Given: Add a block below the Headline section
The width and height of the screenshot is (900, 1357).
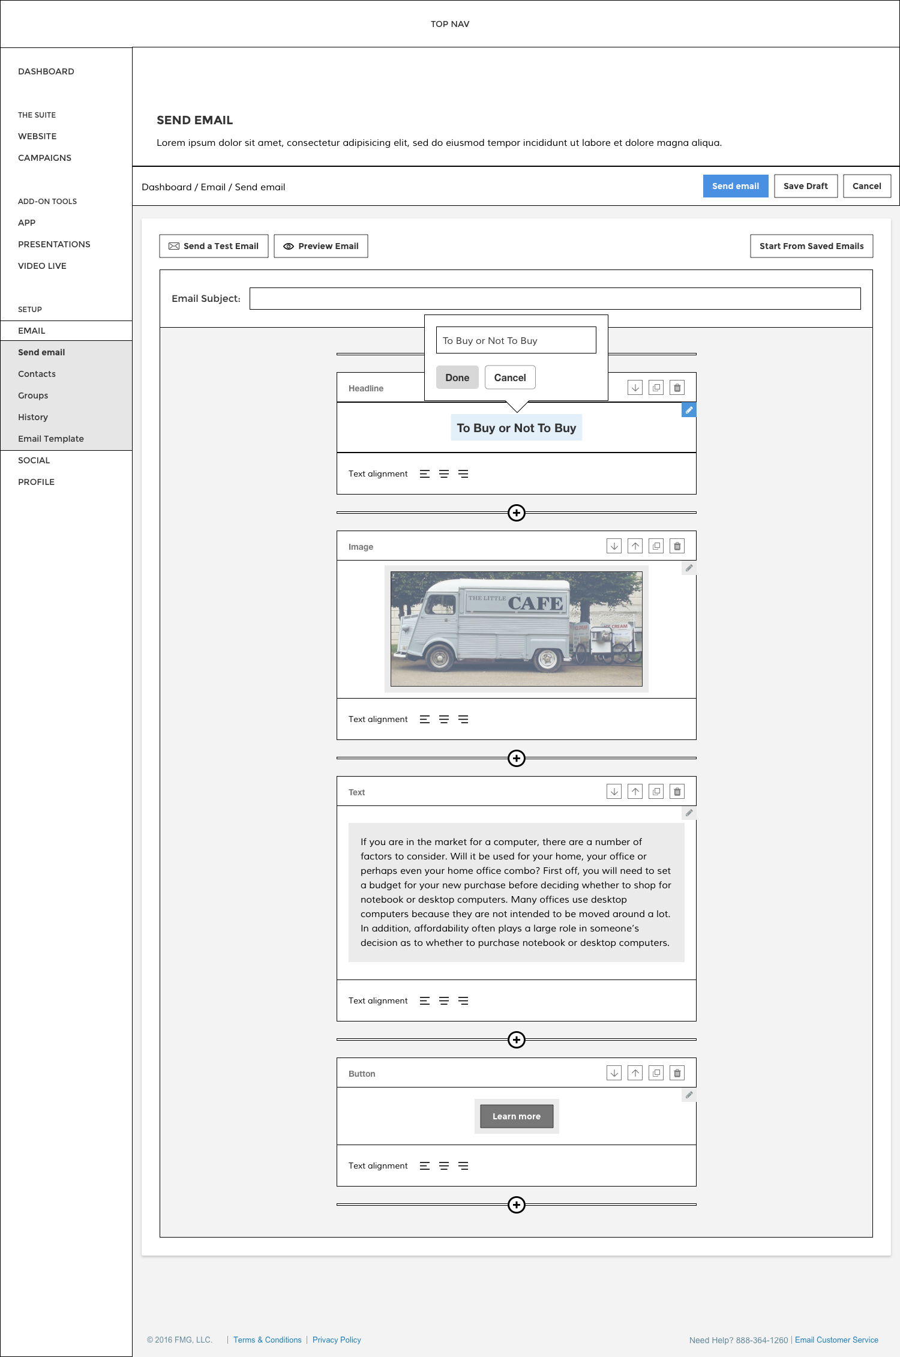Looking at the screenshot, I should pyautogui.click(x=516, y=513).
